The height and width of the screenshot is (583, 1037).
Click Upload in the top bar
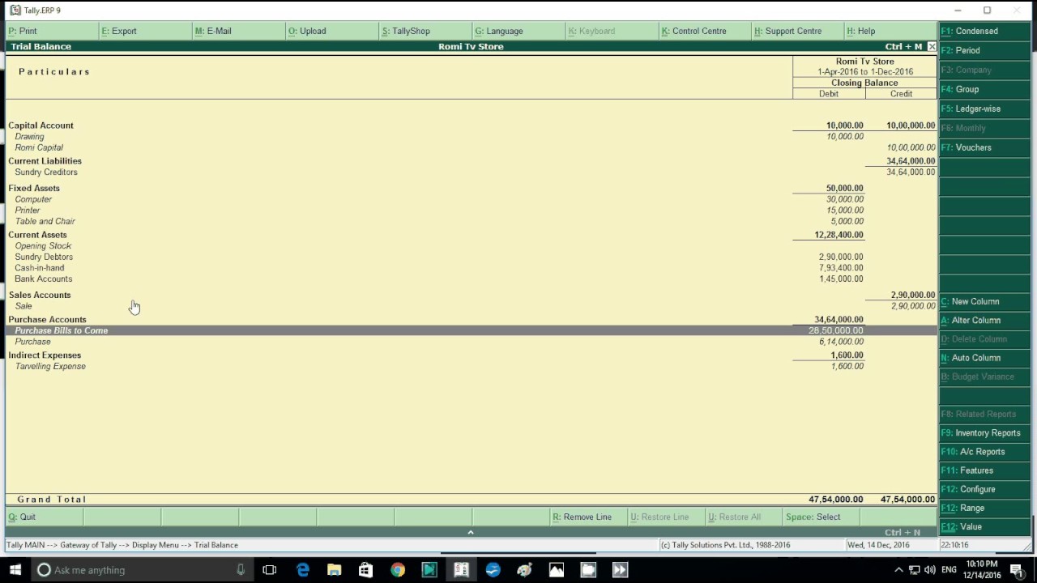pos(331,31)
